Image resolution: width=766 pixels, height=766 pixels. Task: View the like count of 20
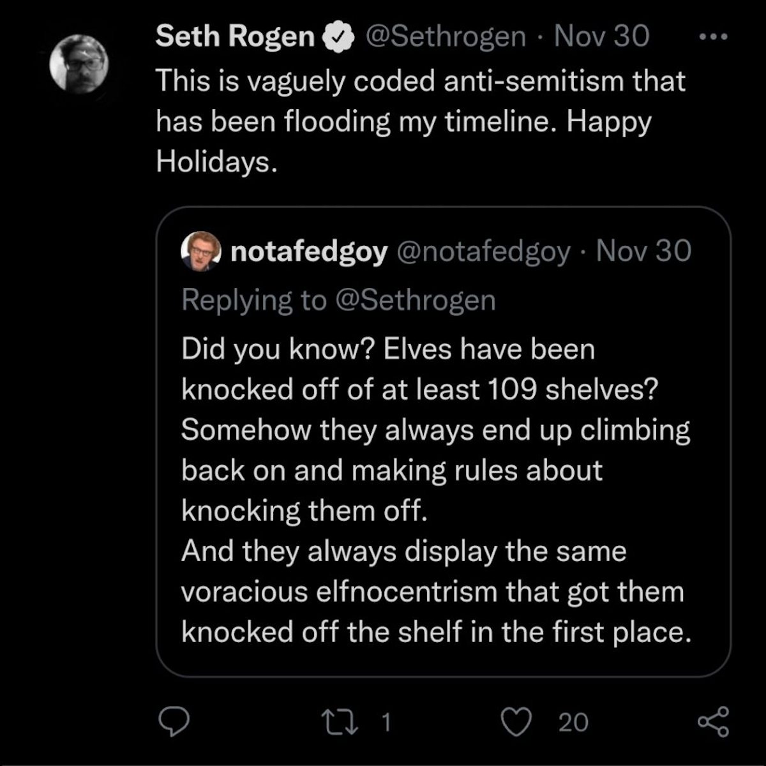pos(573,722)
